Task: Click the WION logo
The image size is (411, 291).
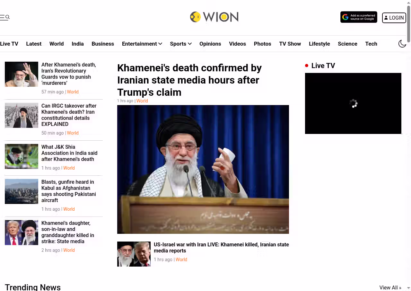Action: 214,17
